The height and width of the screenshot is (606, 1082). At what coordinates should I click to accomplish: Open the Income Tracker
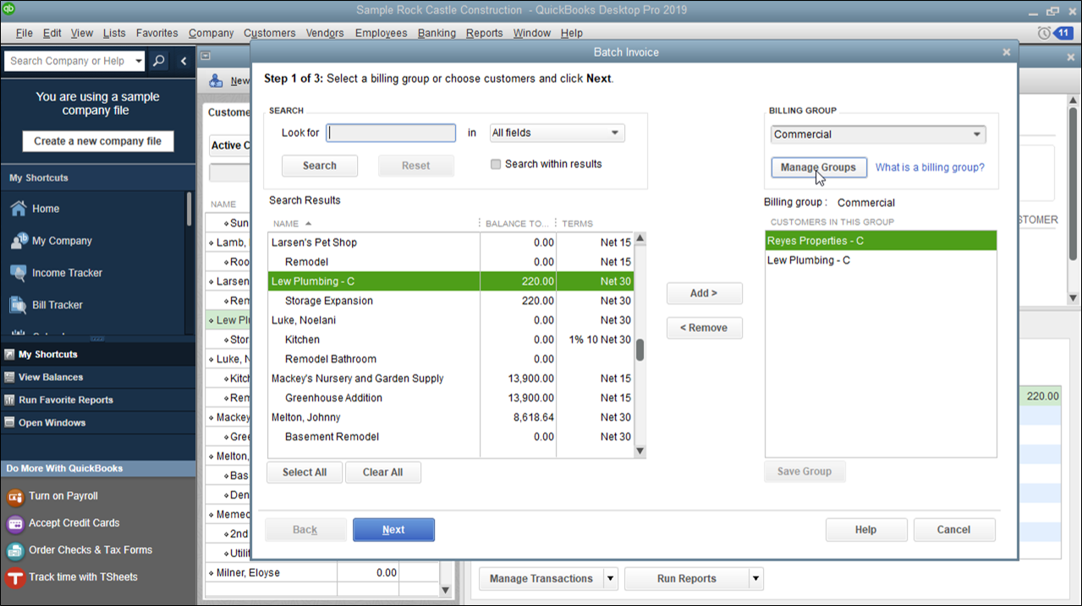(67, 272)
